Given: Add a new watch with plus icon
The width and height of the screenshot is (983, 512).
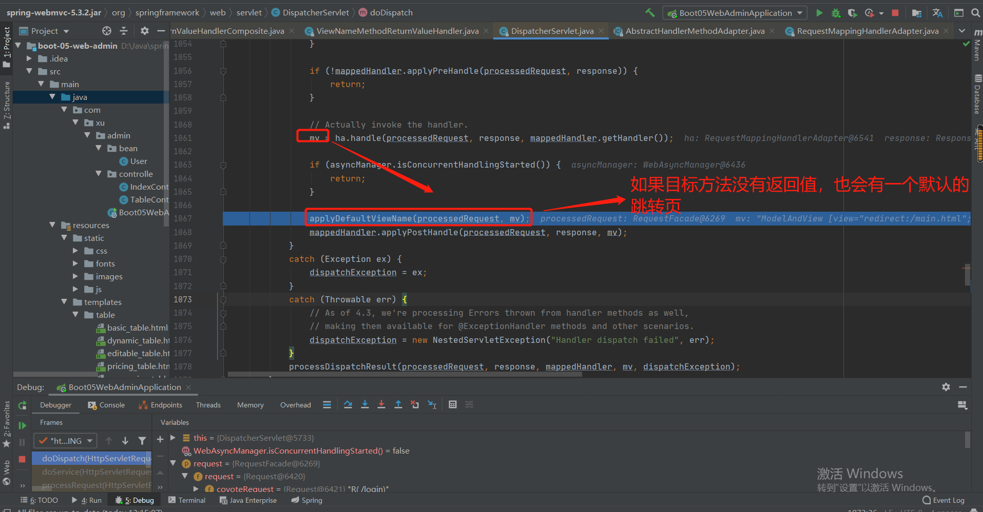Looking at the screenshot, I should [x=160, y=439].
